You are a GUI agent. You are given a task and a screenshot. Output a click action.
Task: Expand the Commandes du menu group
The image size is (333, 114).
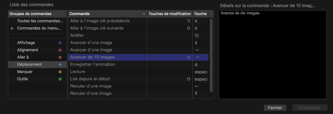click(12, 28)
